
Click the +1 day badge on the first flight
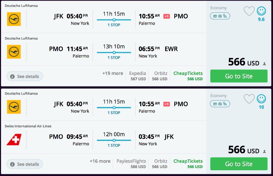167,16
